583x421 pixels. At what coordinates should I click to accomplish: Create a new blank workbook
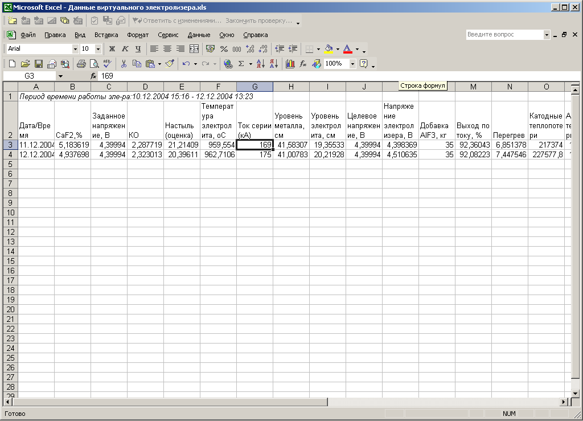[13, 64]
